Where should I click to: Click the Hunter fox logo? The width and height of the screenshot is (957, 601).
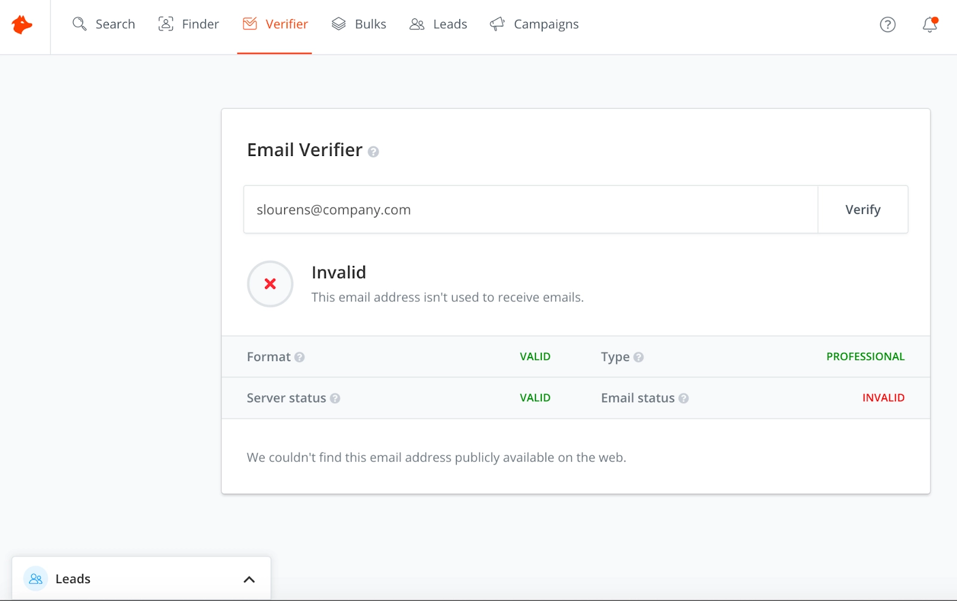pos(22,25)
